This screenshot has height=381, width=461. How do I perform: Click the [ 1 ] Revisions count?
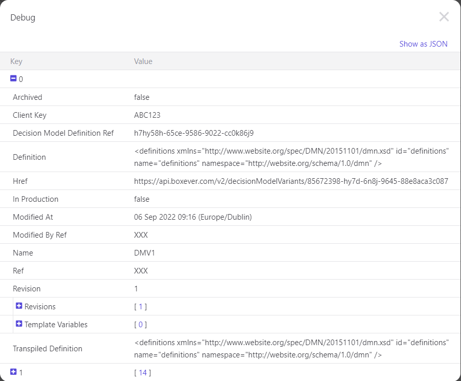tap(141, 307)
